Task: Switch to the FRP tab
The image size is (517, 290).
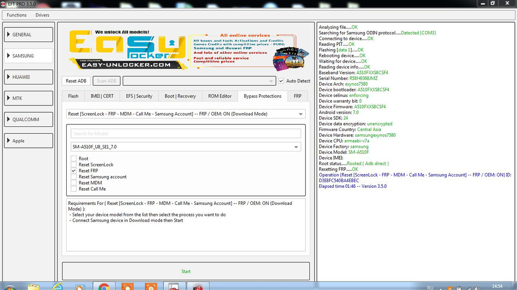Action: [297, 96]
